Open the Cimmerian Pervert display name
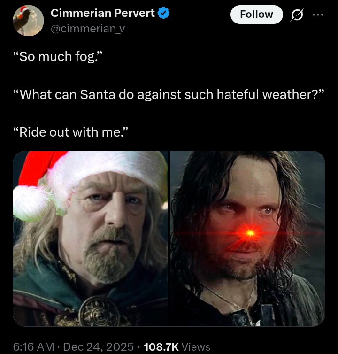338x354 pixels. click(103, 13)
